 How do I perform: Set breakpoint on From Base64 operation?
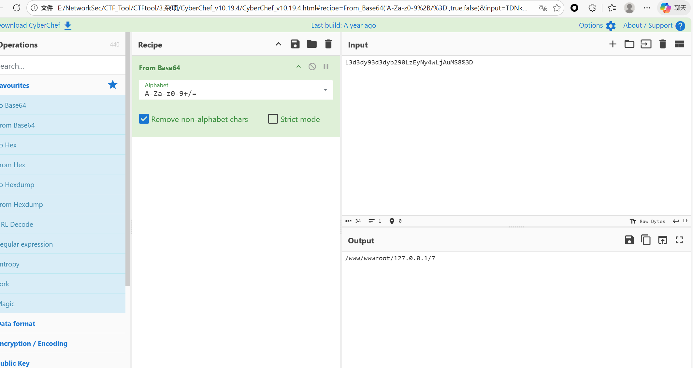tap(326, 67)
